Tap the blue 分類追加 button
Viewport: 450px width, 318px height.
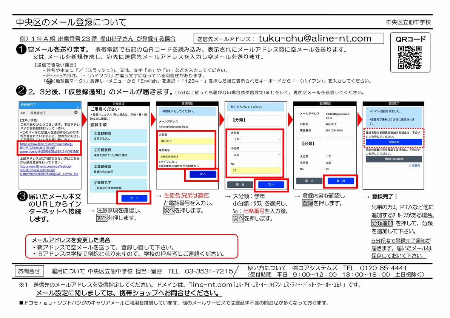tap(394, 142)
